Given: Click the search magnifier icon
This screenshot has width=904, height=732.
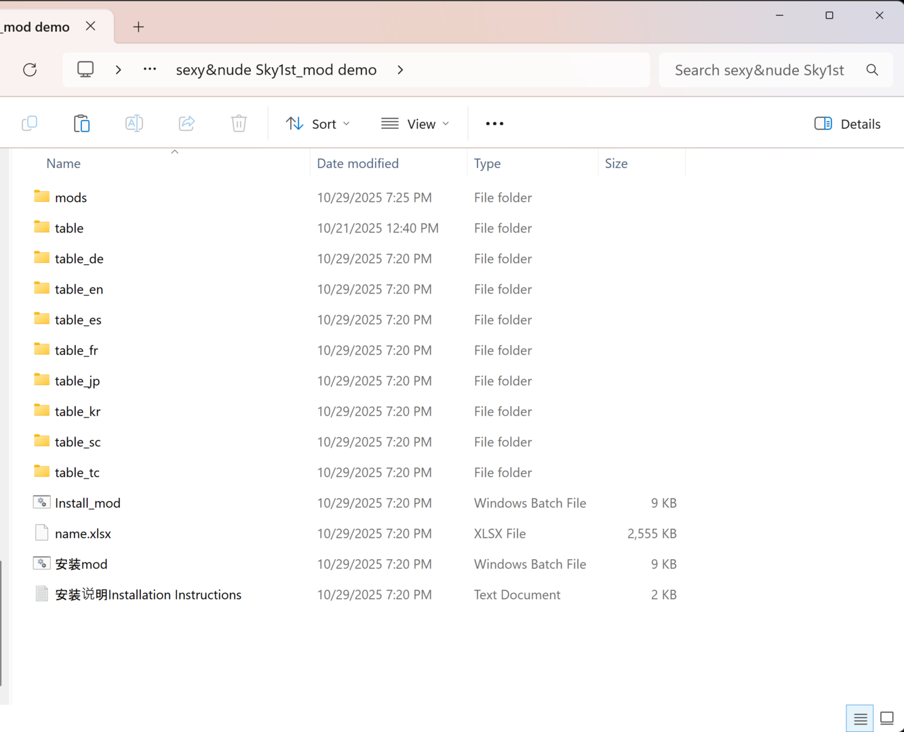Looking at the screenshot, I should [872, 70].
